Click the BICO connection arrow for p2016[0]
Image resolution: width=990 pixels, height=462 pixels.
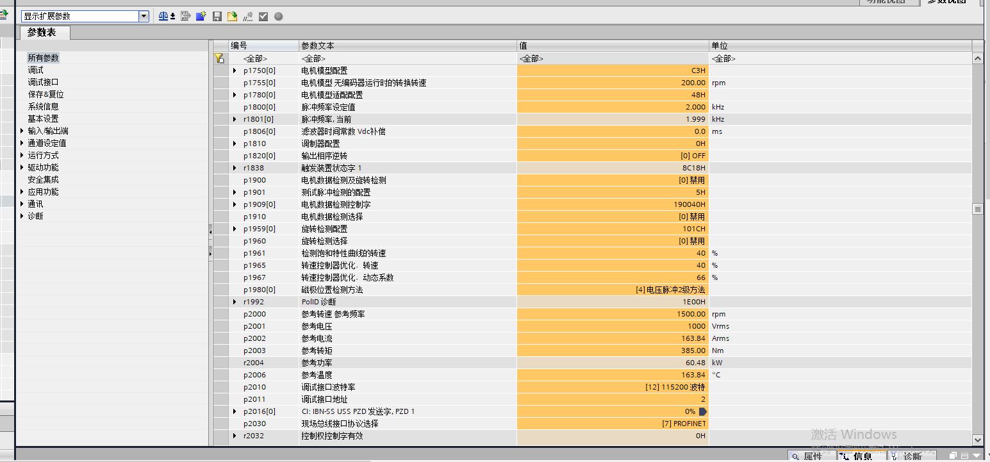[x=703, y=411]
